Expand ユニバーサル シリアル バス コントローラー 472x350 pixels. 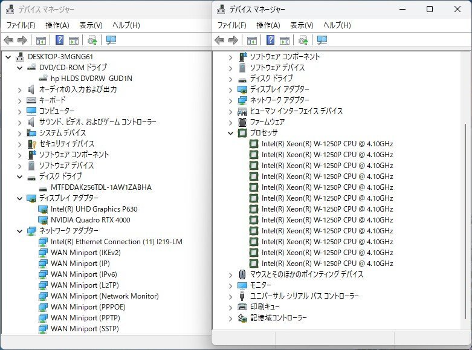[231, 297]
